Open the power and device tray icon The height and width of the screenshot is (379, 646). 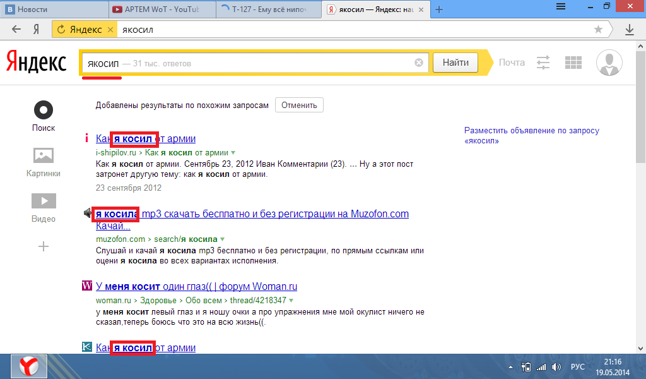(526, 366)
